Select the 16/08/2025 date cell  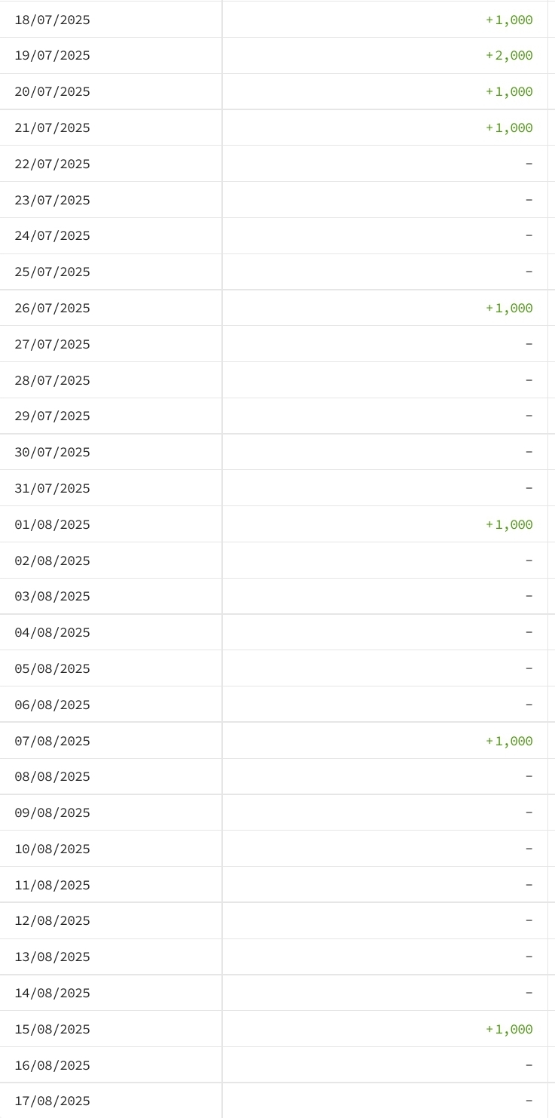tap(53, 1066)
